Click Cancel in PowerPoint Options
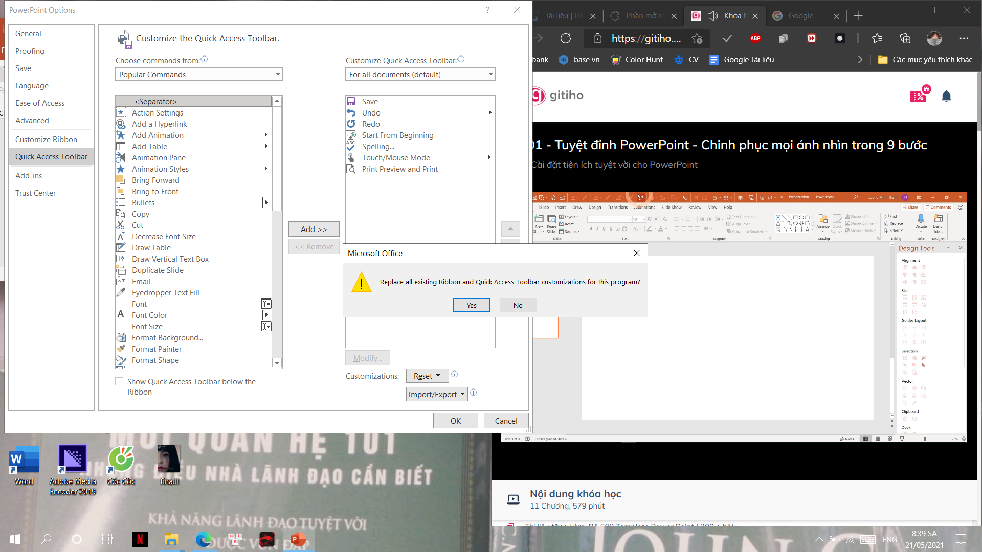 tap(506, 421)
